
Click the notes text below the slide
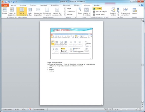click(71, 67)
